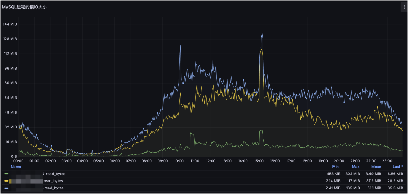This screenshot has width=408, height=194.
Task: Click the 06:00 time axis label
Action: point(115,161)
